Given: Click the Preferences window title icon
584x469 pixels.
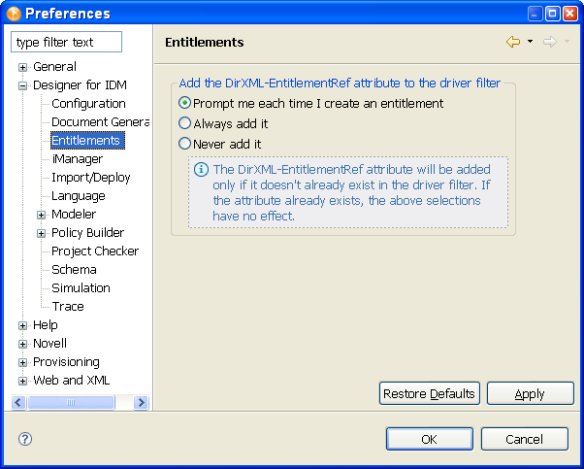Looking at the screenshot, I should click(x=13, y=14).
